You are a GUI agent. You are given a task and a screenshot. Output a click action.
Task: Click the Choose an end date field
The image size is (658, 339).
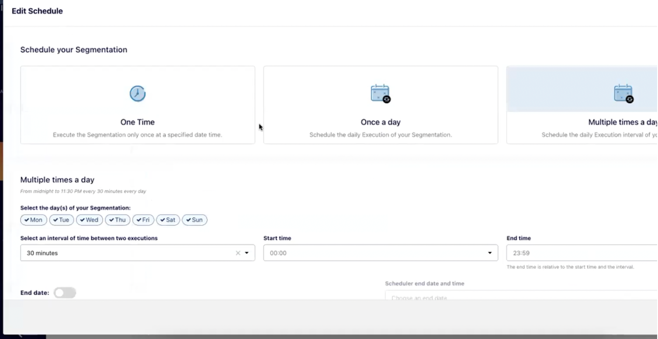521,295
